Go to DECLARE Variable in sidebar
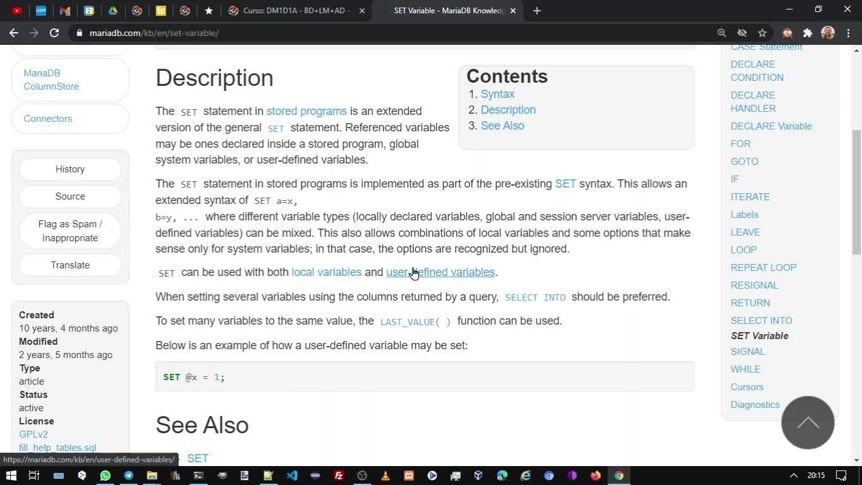Viewport: 862px width, 485px height. tap(771, 126)
